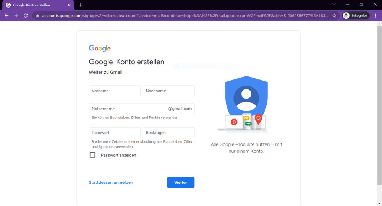Viewport: 382px width, 206px height.
Task: Click the 'Alle Google-Produkte nutzen' caption
Action: 246,148
